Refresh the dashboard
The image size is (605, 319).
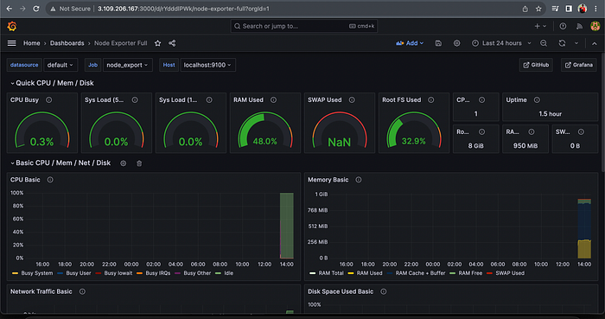click(x=562, y=43)
